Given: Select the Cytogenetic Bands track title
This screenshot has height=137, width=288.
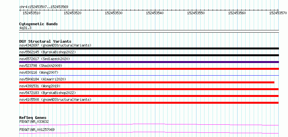Looking at the screenshot, I should point(39,24).
